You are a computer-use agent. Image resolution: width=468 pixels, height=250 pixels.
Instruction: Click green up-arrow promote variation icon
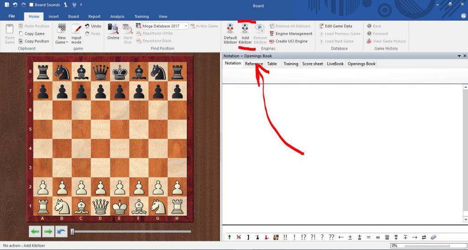(229, 237)
